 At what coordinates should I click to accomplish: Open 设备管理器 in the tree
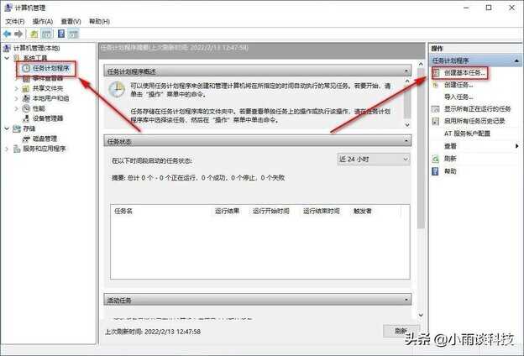pyautogui.click(x=48, y=118)
